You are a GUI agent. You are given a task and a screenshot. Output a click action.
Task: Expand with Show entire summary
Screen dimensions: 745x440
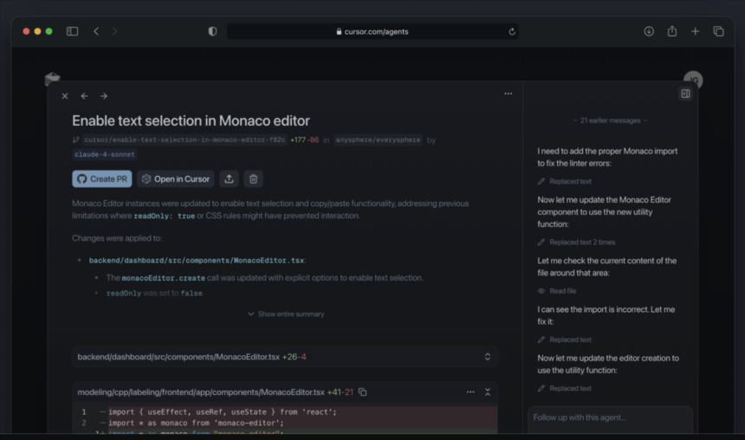click(286, 314)
